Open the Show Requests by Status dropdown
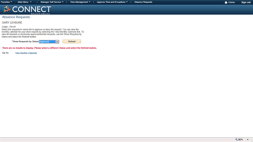 click(49, 42)
